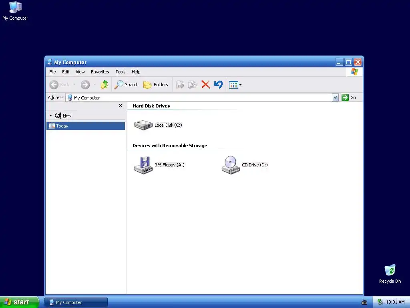The width and height of the screenshot is (410, 308).
Task: Close the My Computer window
Action: coord(358,62)
